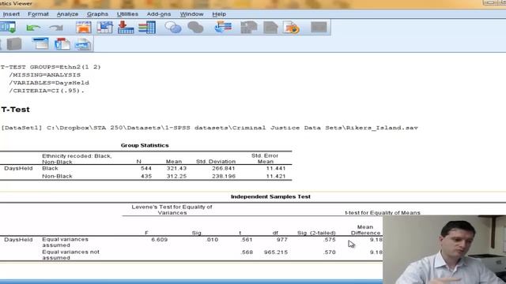Image resolution: width=506 pixels, height=284 pixels.
Task: Click the standard deviation 238.196
Action: (224, 177)
